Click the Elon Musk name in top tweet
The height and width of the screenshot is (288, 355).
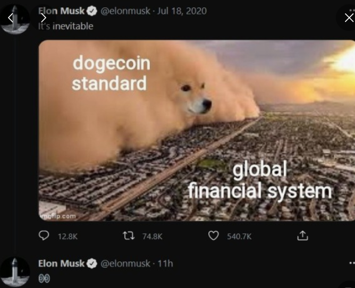[x=61, y=11]
